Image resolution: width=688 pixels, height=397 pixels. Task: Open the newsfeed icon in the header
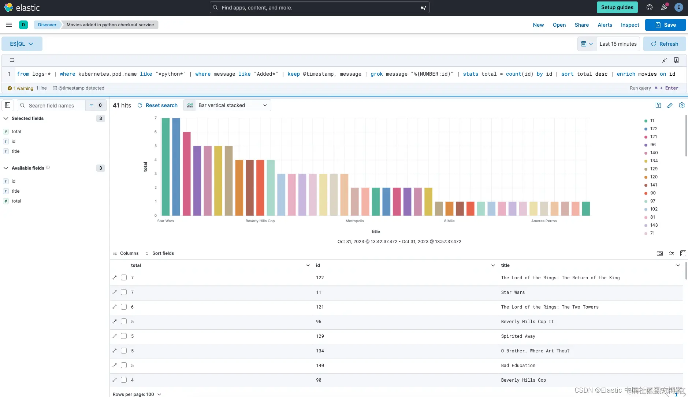tap(664, 7)
